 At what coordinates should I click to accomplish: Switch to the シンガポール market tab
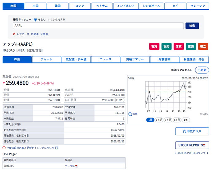[x=151, y=6]
